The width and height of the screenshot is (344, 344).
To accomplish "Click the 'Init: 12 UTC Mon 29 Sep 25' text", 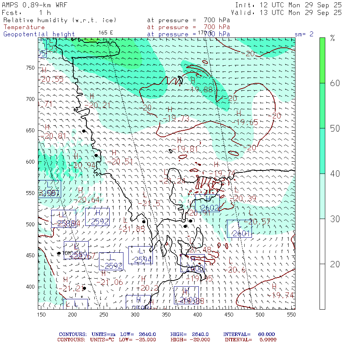I will (x=288, y=5).
